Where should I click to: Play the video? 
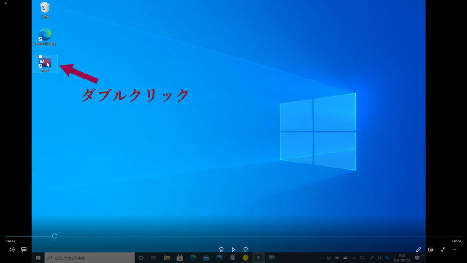coord(233,250)
